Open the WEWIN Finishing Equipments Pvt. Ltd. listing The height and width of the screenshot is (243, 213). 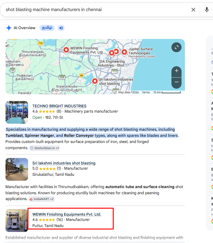coord(67,214)
